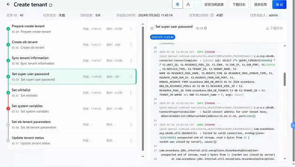Click red failure icon of Set system variables
Viewport: 295px width, 167px height.
pyautogui.click(x=8, y=108)
